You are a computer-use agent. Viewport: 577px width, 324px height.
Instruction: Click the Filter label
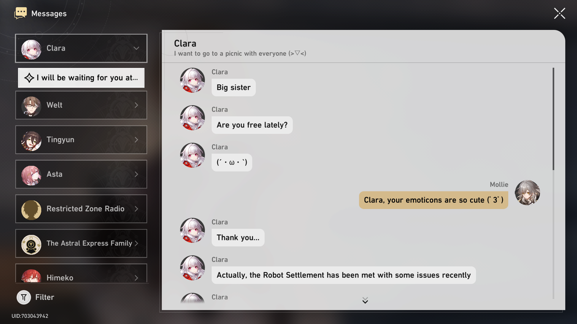(45, 297)
